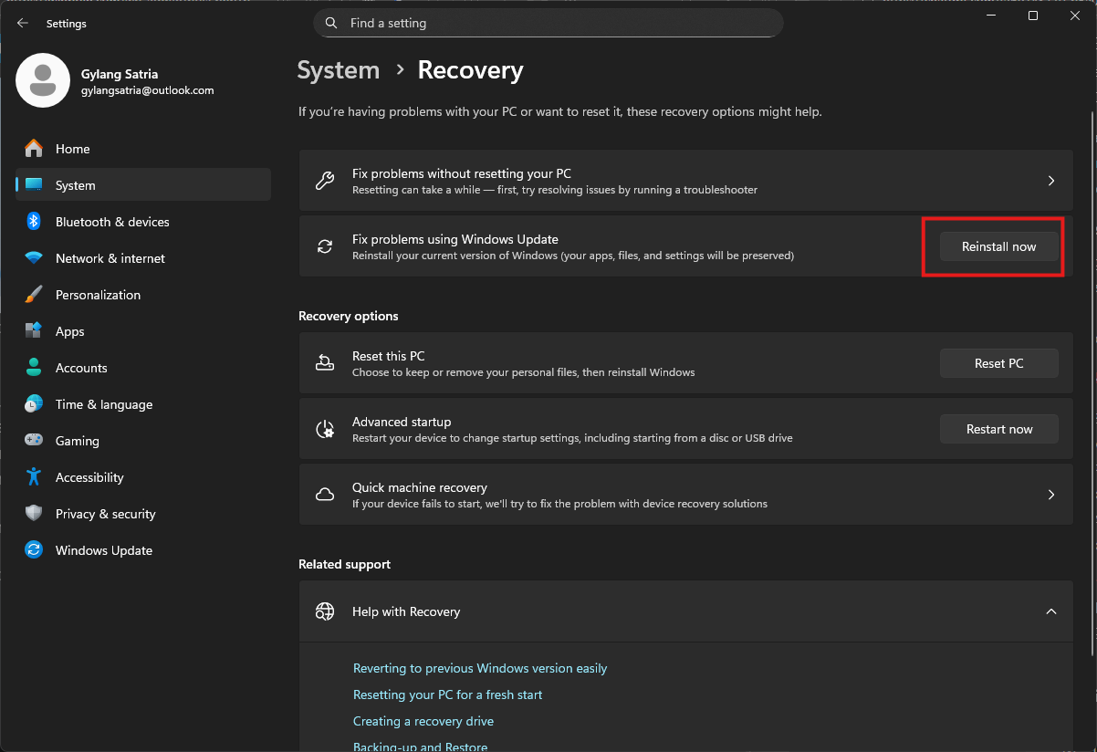The image size is (1097, 752).
Task: Open Windows Update from sidebar icon
Action: (x=34, y=550)
